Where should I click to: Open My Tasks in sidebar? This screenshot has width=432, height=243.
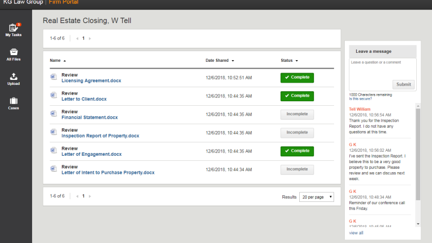[x=13, y=29]
